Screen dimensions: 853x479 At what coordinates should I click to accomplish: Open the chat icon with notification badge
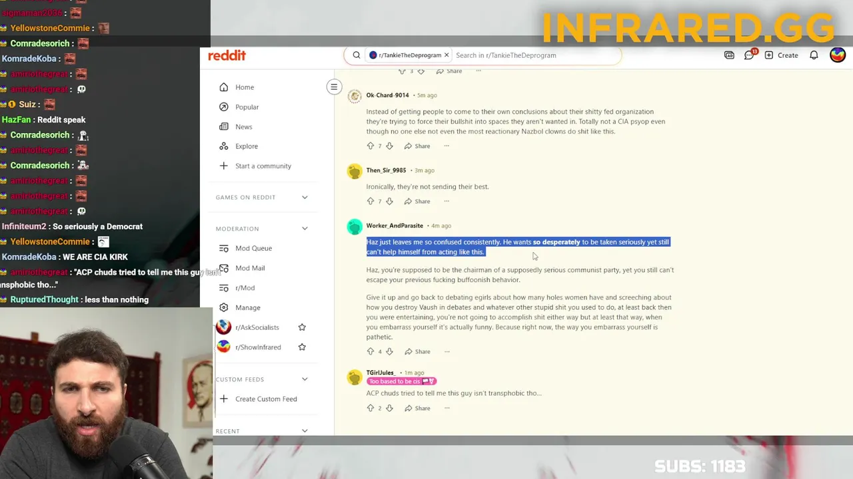tap(750, 55)
